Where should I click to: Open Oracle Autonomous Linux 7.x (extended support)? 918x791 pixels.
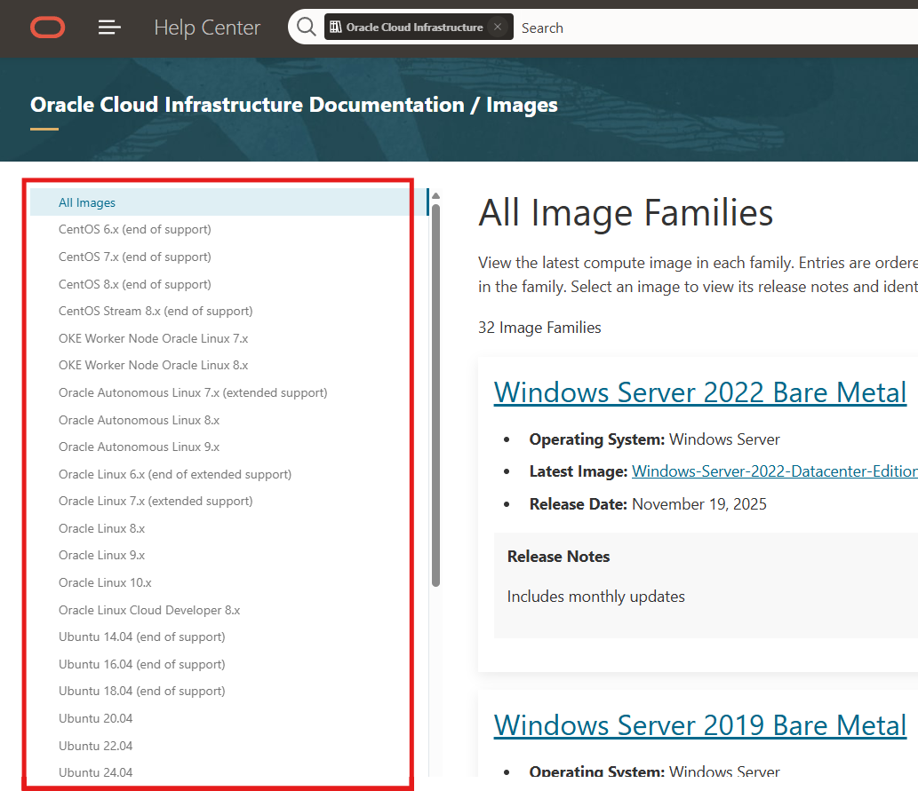coord(193,392)
